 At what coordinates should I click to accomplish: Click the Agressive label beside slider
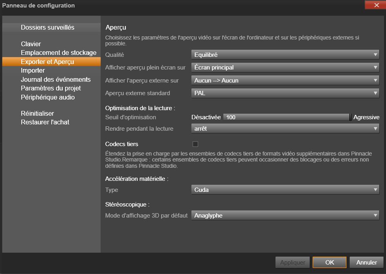[366, 117]
